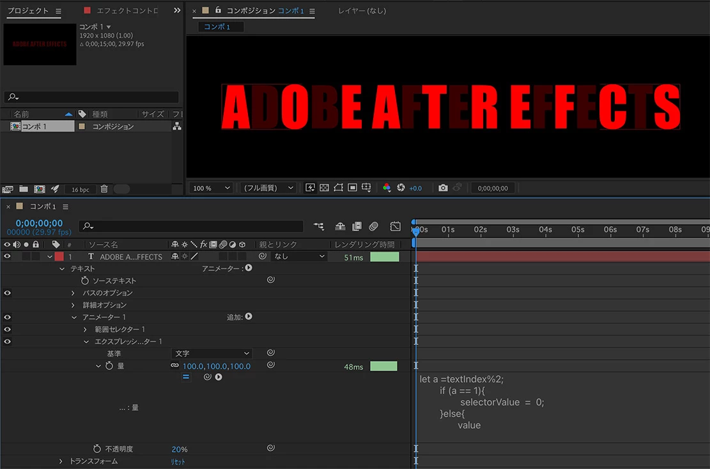Click the Interpret Footage icon in Project panel

pos(8,189)
